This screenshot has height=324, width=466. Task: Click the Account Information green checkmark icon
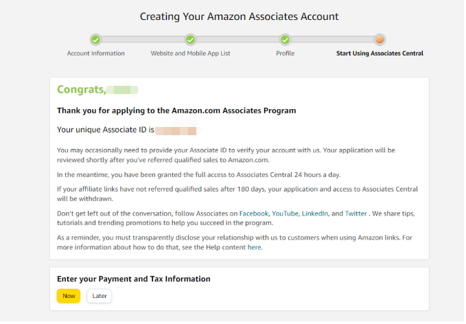(96, 40)
